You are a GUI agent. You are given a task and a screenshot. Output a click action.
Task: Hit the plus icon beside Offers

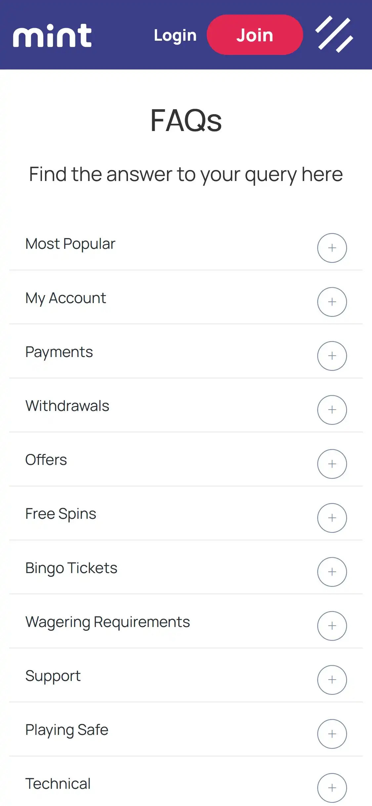coord(332,464)
